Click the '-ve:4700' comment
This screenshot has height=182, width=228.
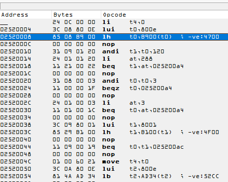(204, 37)
